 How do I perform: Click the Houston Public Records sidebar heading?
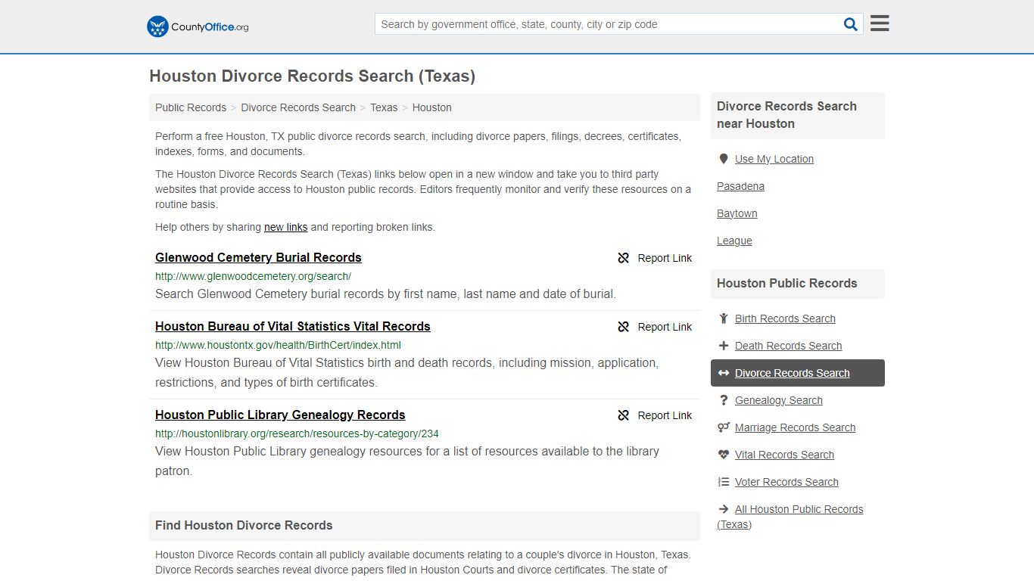coord(787,283)
